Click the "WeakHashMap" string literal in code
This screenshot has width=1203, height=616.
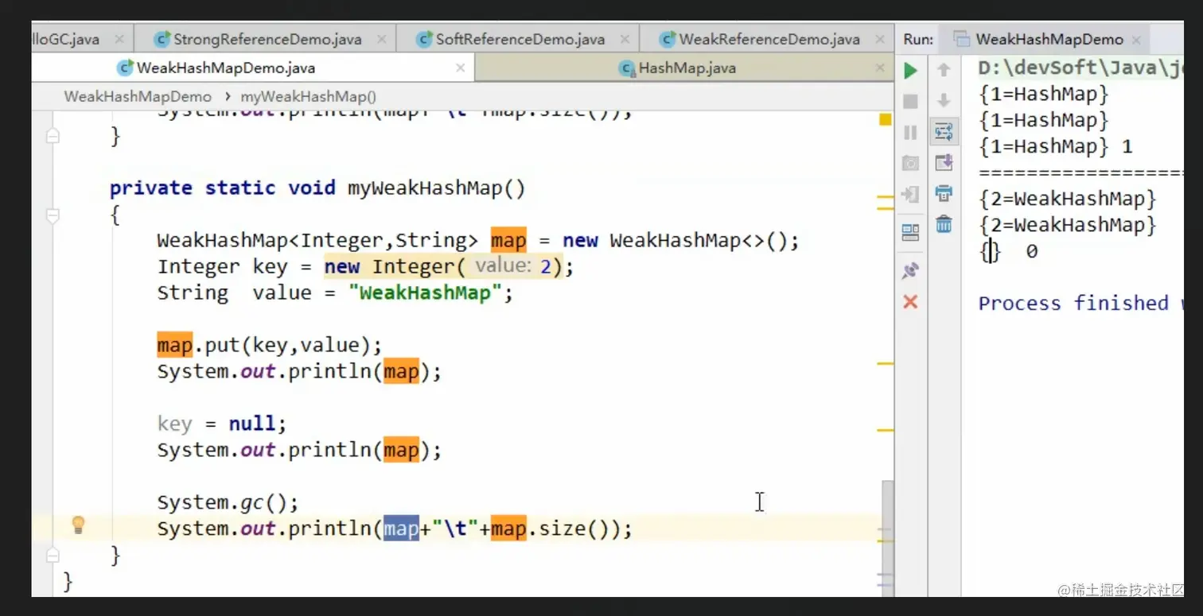(x=426, y=293)
